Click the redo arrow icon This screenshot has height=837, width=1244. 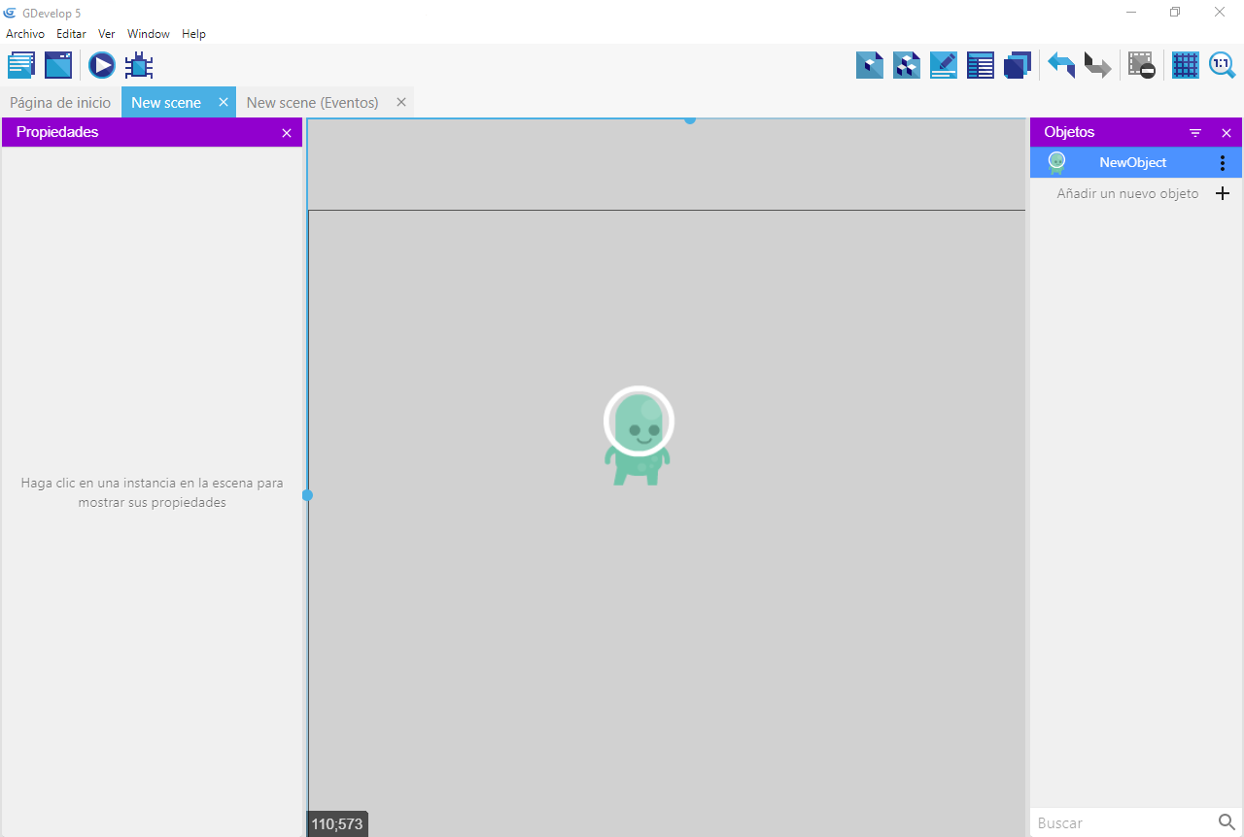tap(1097, 65)
